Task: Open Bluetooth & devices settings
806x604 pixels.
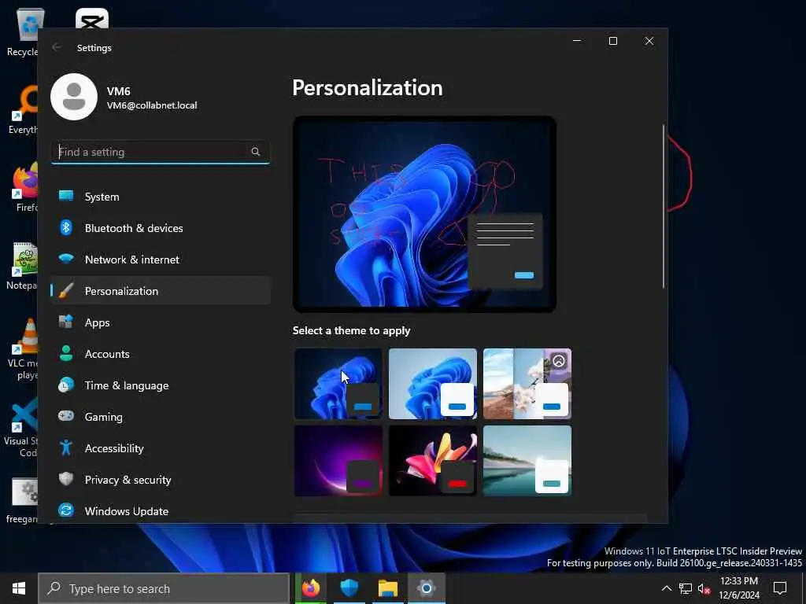Action: click(161, 228)
